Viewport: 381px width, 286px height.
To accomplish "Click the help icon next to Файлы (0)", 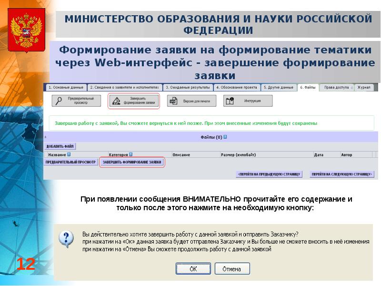I will (x=225, y=137).
